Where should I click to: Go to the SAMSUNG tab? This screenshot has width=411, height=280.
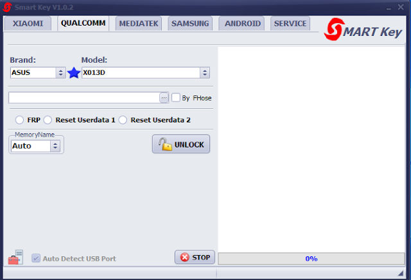click(190, 24)
